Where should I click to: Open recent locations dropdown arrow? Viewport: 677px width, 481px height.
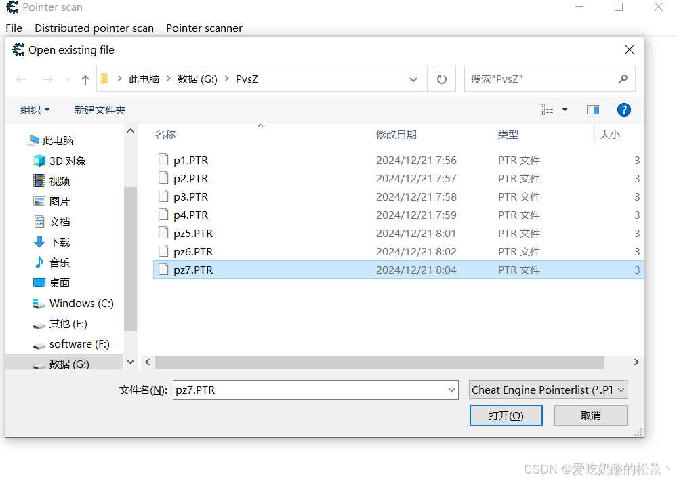(68, 79)
